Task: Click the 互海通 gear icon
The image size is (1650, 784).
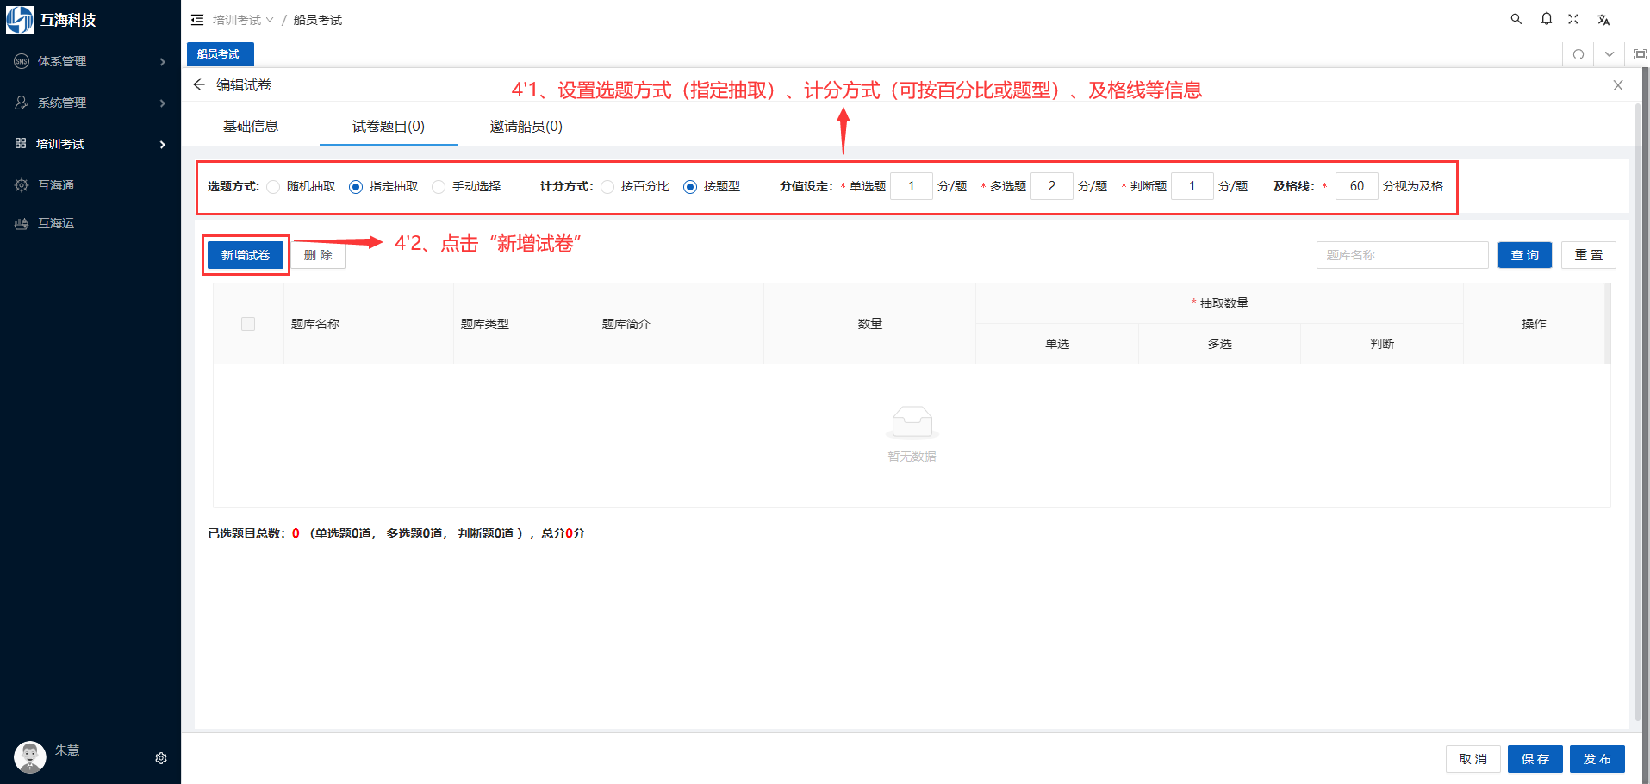Action: [22, 185]
